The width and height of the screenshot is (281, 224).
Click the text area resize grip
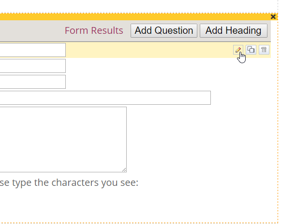124,170
